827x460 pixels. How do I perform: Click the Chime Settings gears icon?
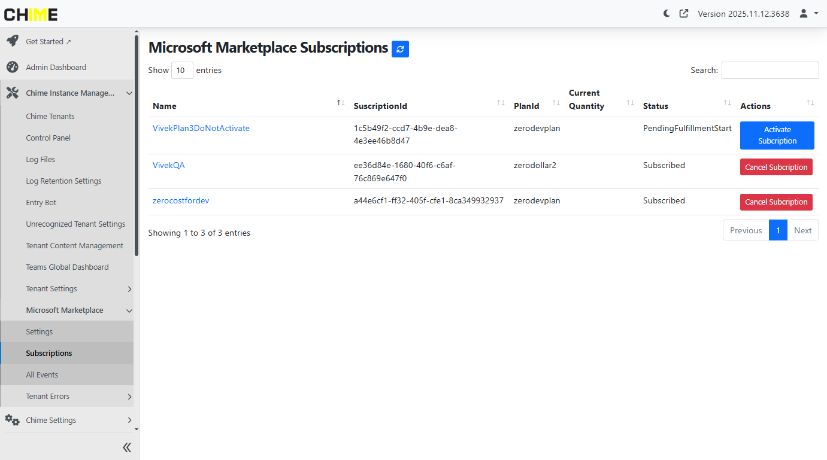click(x=12, y=420)
